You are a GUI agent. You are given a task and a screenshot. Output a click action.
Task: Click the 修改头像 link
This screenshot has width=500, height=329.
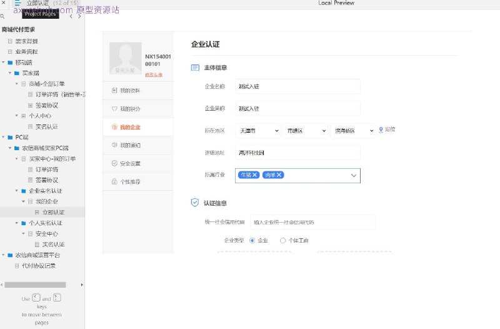(154, 74)
